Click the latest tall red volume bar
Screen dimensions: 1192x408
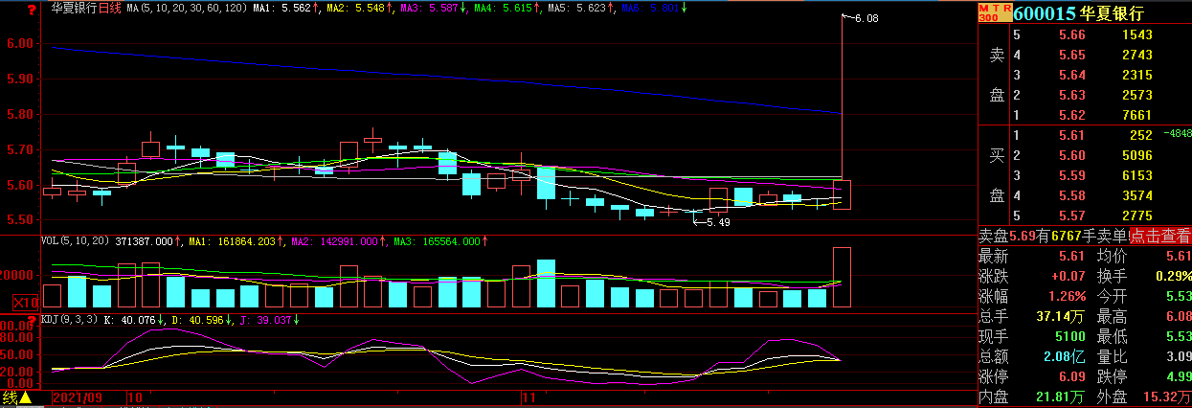(x=843, y=277)
